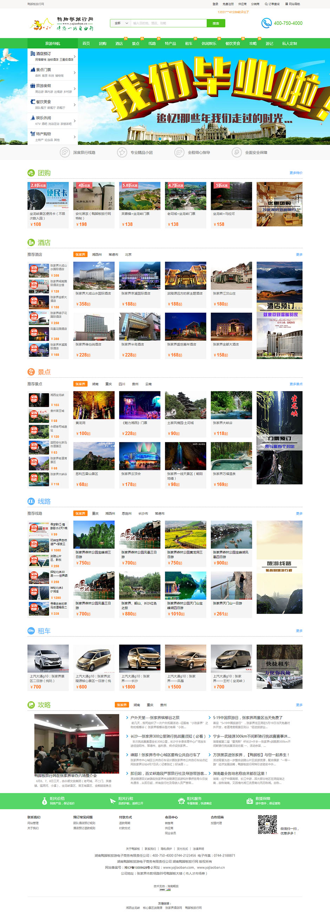Click the WeChat QR code image
The height and width of the screenshot is (915, 330).
tap(267, 824)
